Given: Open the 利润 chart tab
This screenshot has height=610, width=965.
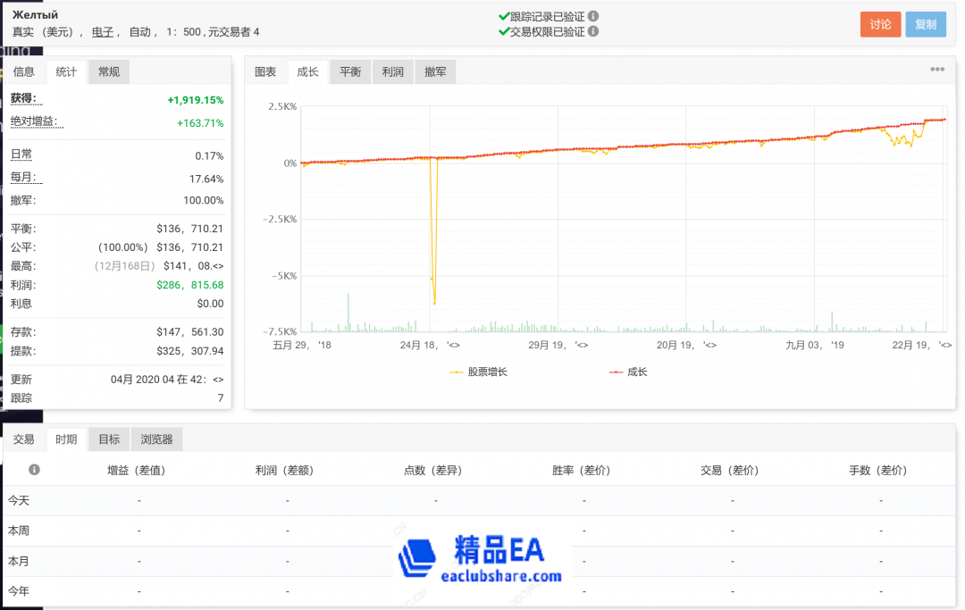Looking at the screenshot, I should coord(392,72).
